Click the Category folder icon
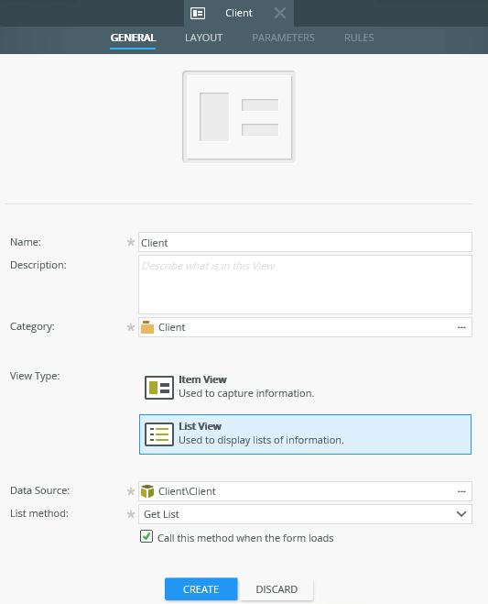Image resolution: width=488 pixels, height=604 pixels. (x=147, y=327)
